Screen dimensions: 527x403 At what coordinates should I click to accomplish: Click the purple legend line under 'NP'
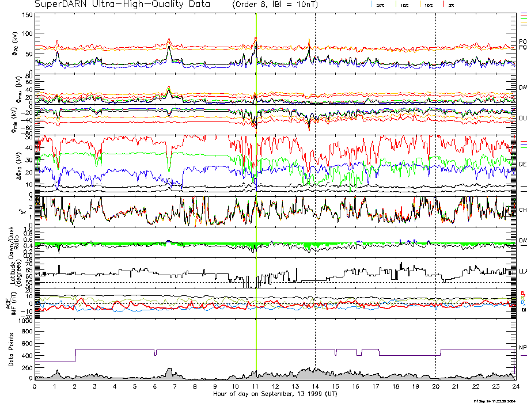click(x=524, y=355)
